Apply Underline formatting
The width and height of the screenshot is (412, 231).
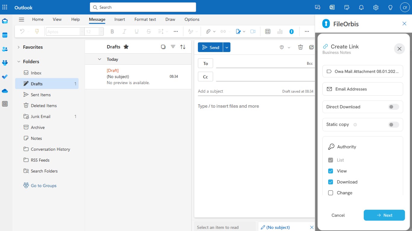click(x=136, y=31)
